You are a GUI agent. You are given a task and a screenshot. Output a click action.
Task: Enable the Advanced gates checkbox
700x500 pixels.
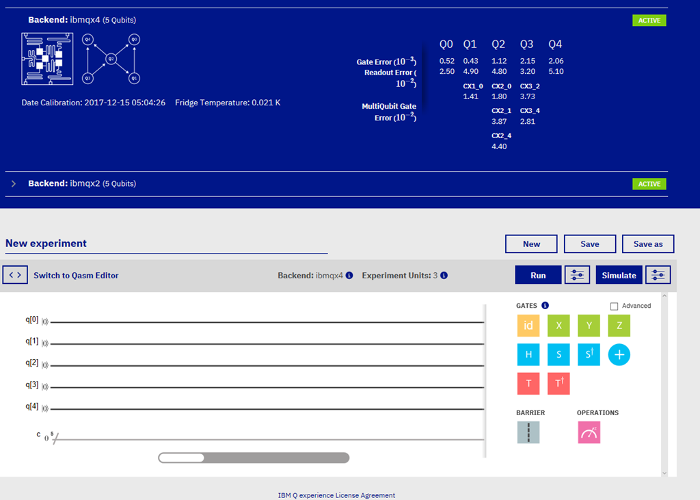[615, 306]
